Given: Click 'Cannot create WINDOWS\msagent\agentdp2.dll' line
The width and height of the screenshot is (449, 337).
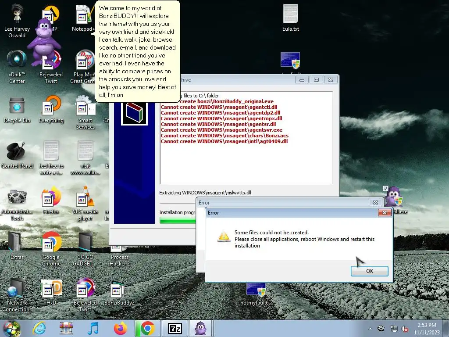Looking at the screenshot, I should pos(221,113).
